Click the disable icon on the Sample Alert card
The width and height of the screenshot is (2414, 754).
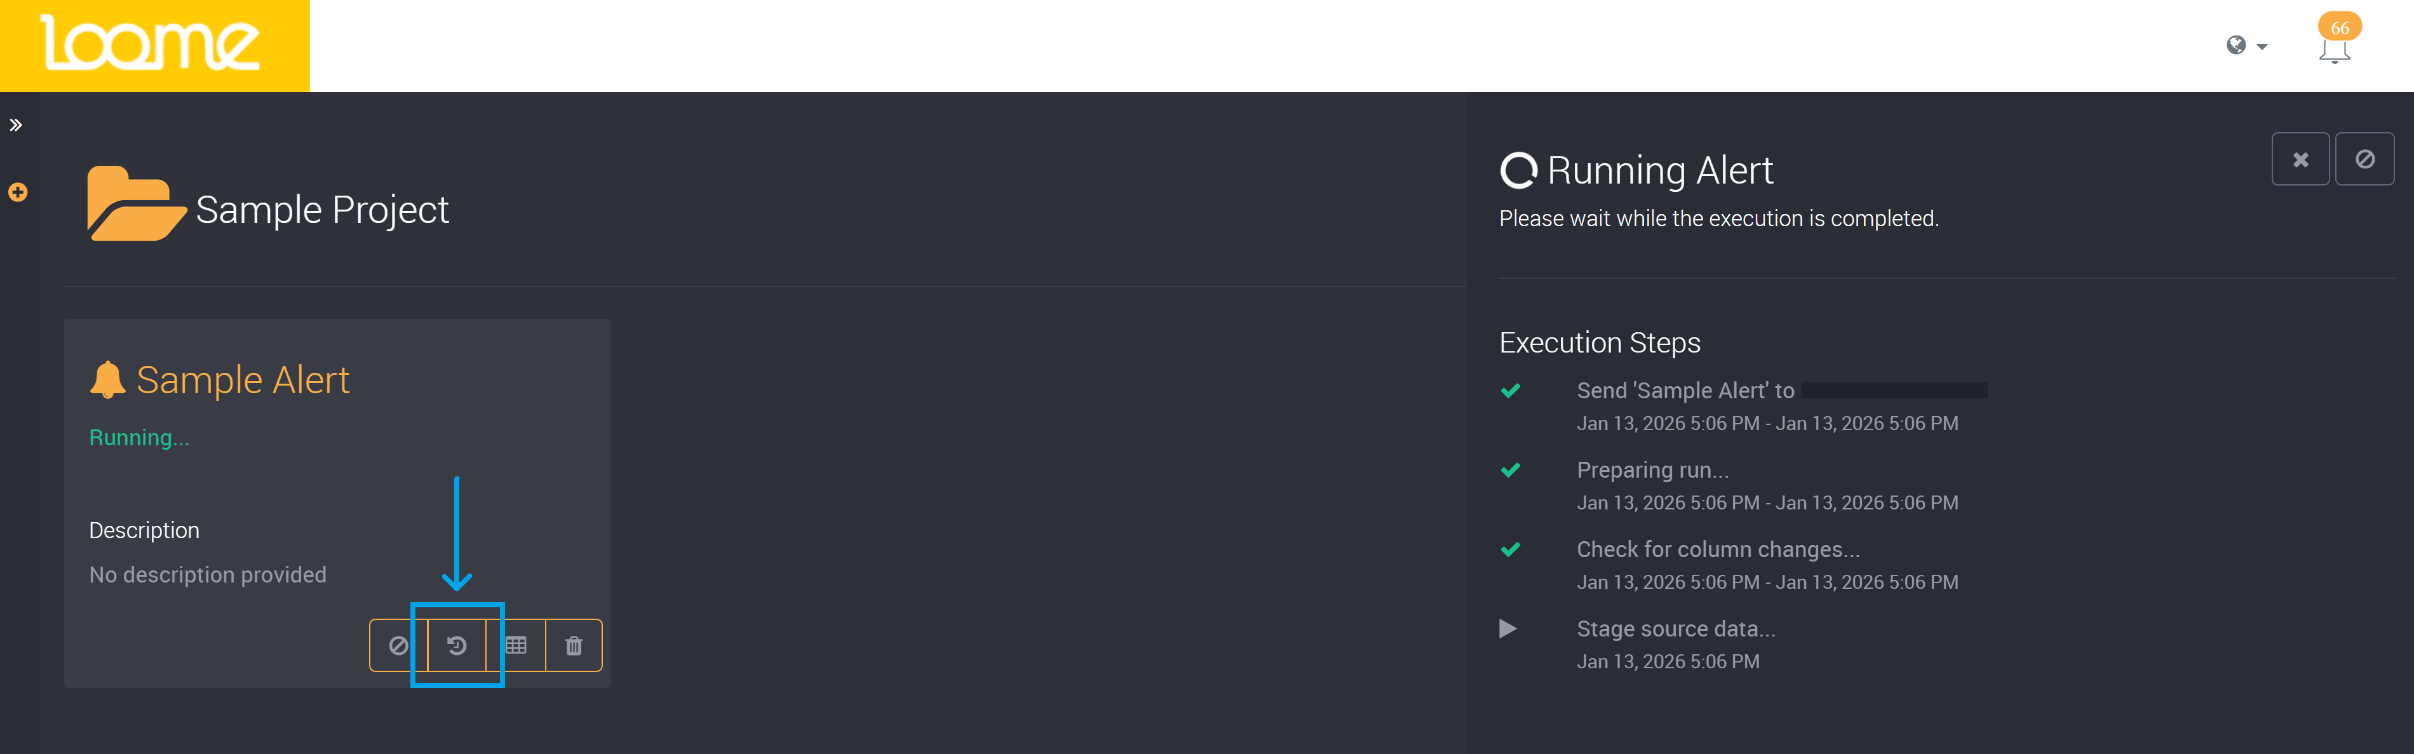(x=398, y=644)
